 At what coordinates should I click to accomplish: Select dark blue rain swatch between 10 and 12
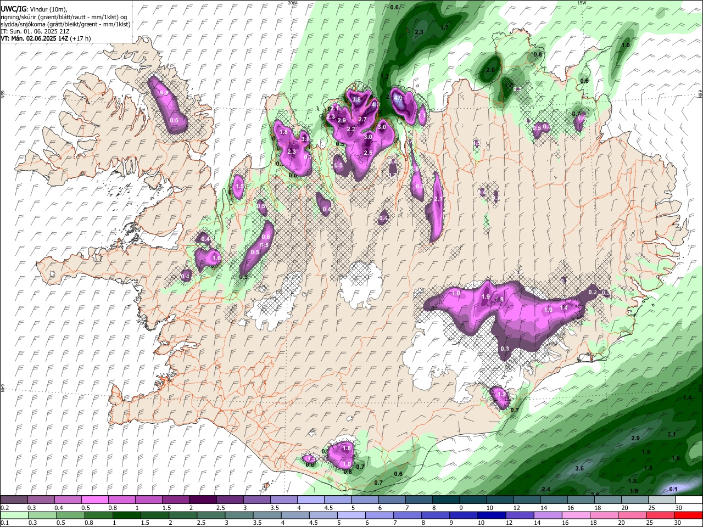492,515
